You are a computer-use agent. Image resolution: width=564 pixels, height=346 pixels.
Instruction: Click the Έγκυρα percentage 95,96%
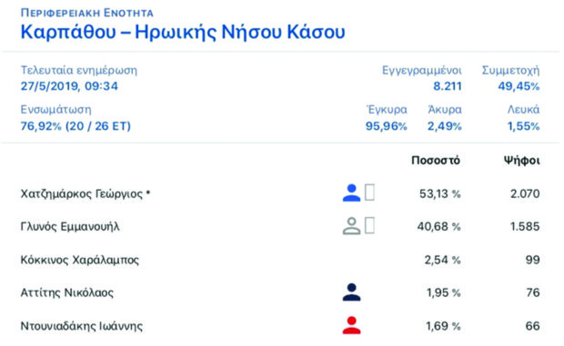[386, 126]
